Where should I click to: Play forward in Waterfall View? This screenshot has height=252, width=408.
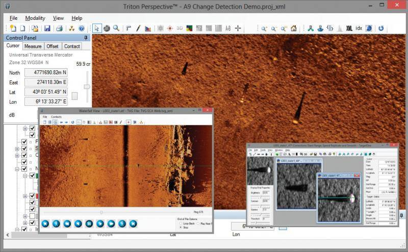(x=100, y=223)
